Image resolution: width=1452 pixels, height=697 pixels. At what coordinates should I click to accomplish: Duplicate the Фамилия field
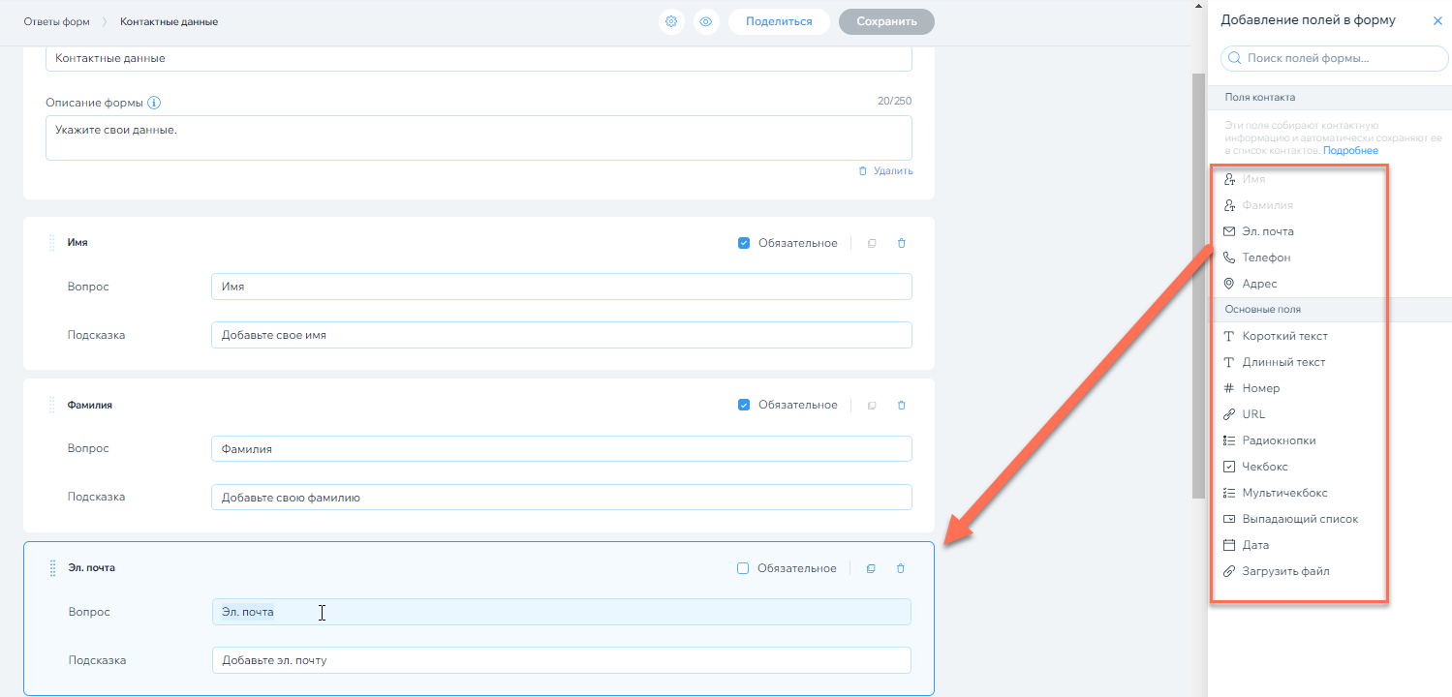click(x=872, y=405)
